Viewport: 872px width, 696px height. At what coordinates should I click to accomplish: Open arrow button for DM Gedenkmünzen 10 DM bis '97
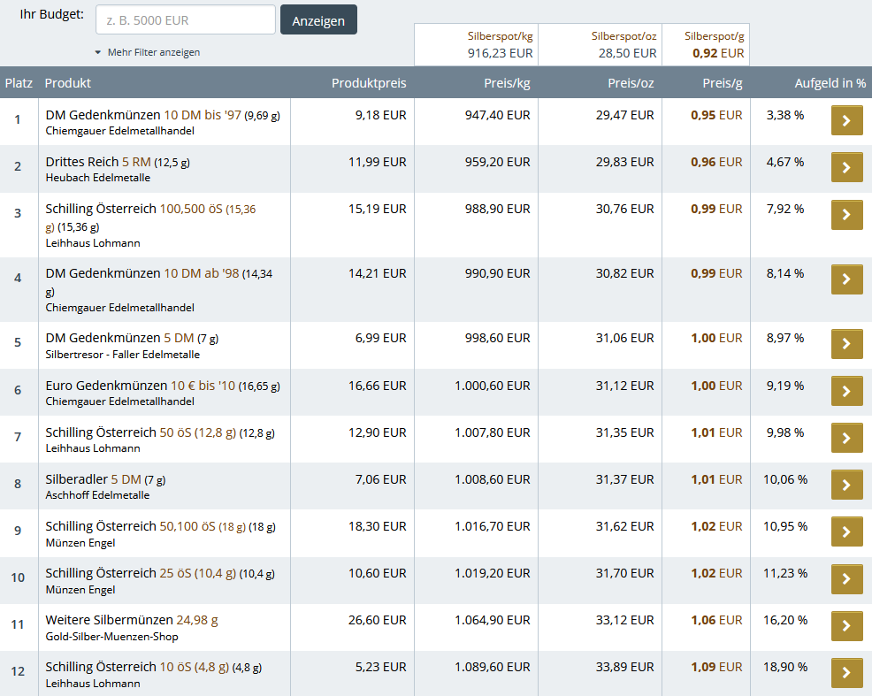(x=846, y=120)
